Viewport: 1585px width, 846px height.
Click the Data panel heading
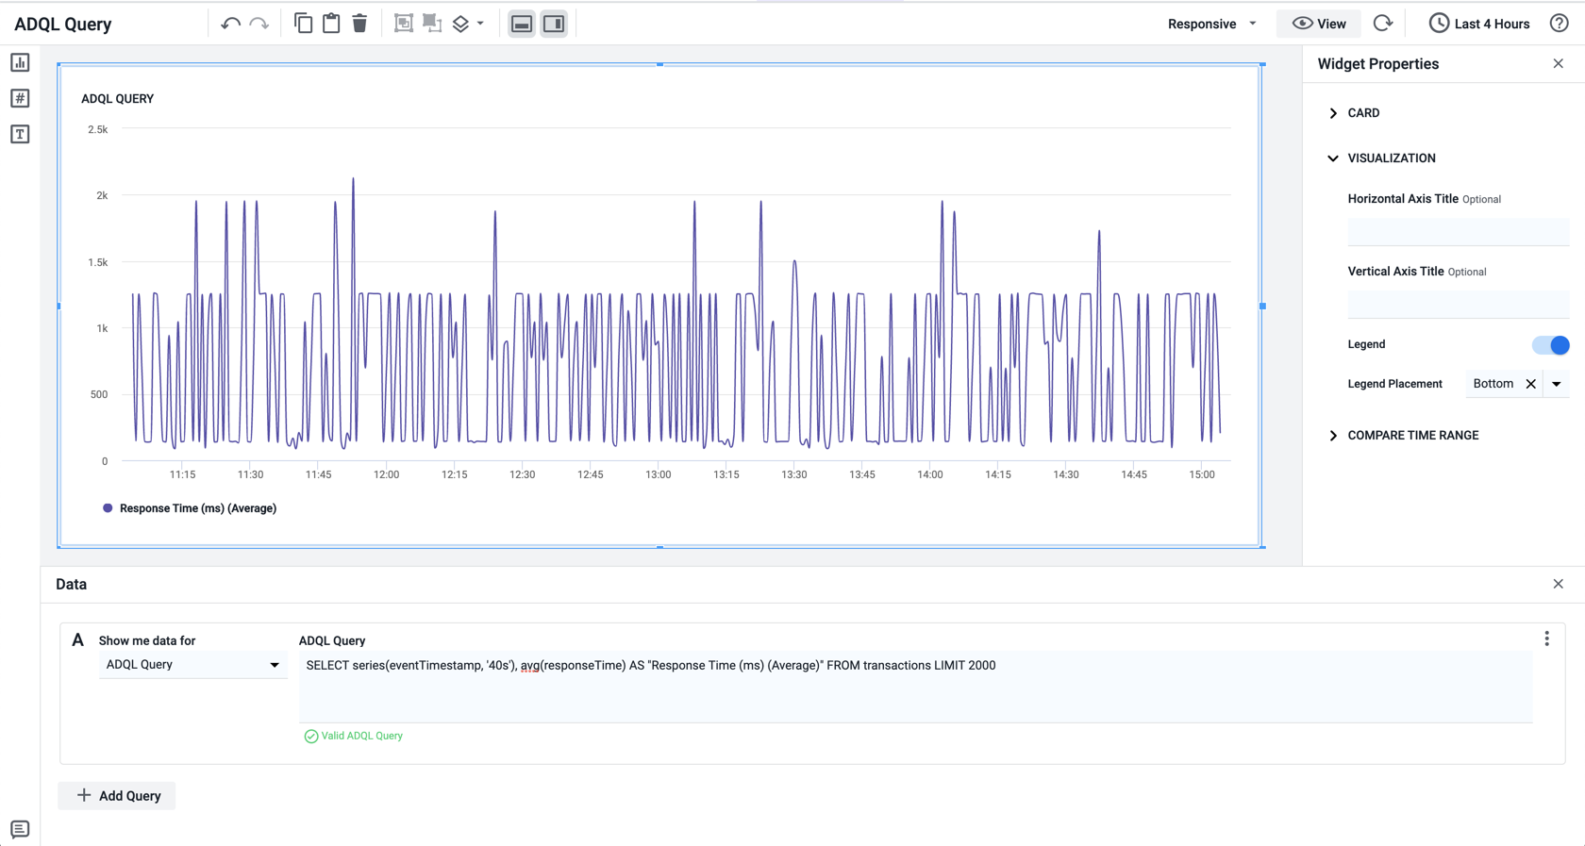point(72,585)
